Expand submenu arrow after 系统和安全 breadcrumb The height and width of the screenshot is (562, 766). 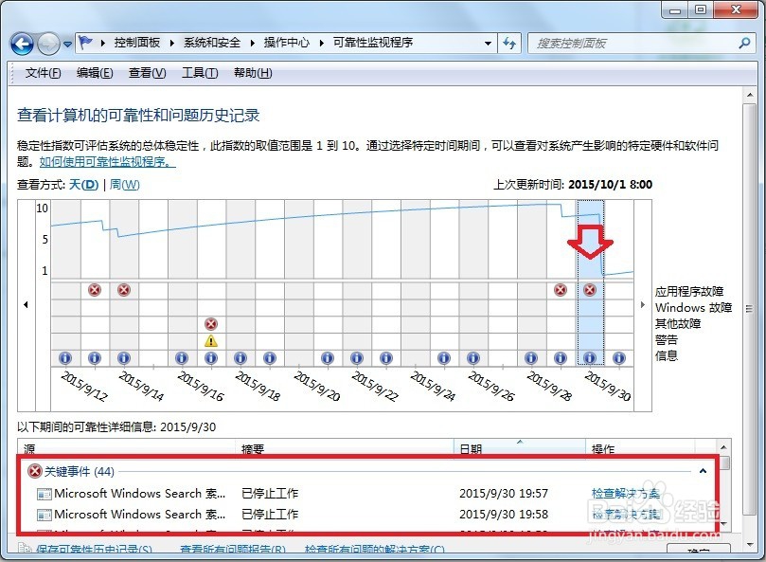253,43
